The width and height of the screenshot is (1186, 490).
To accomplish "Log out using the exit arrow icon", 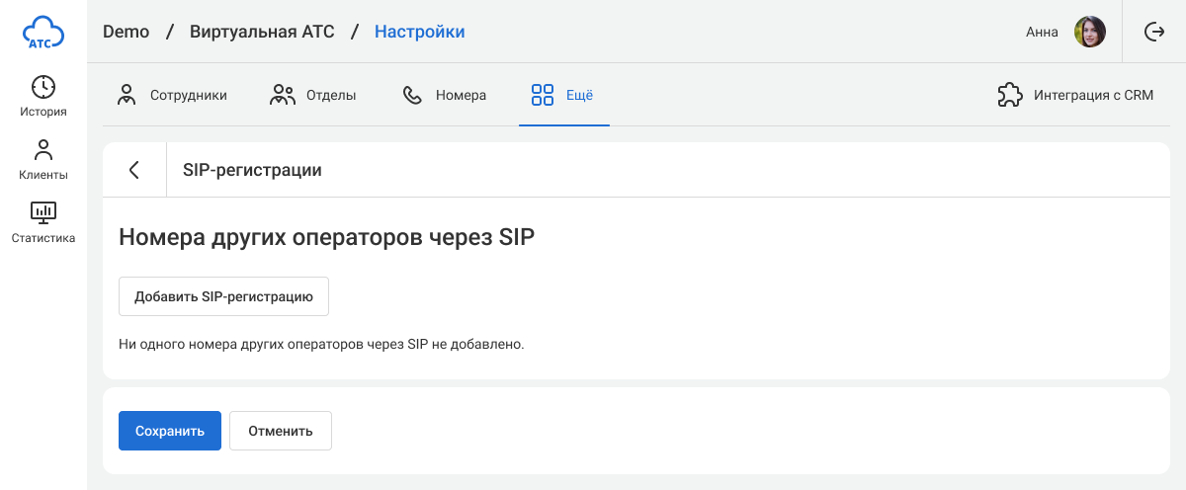I will [x=1153, y=32].
